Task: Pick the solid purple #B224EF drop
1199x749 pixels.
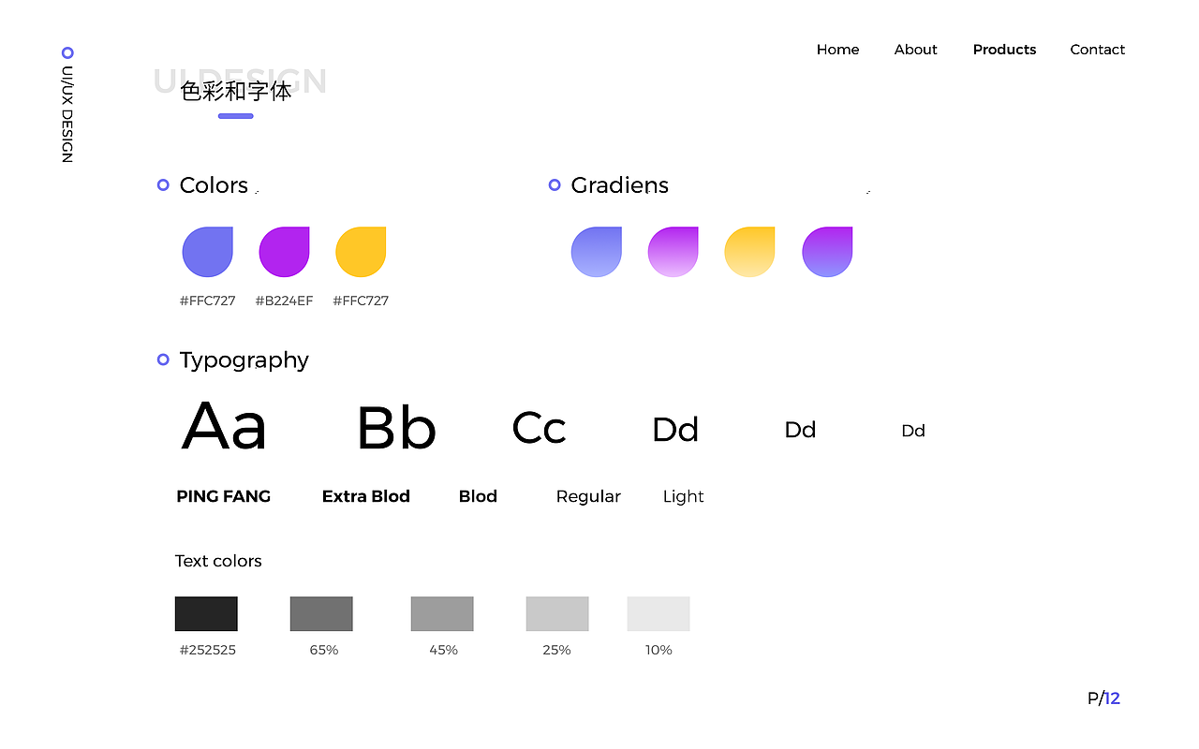Action: point(284,252)
